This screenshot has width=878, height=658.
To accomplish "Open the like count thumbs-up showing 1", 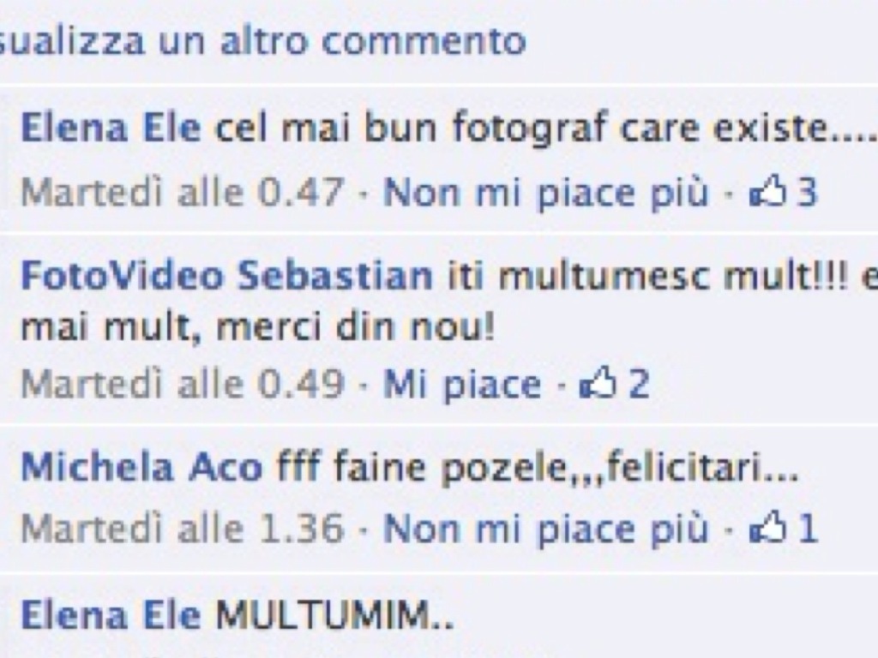I will (x=784, y=528).
